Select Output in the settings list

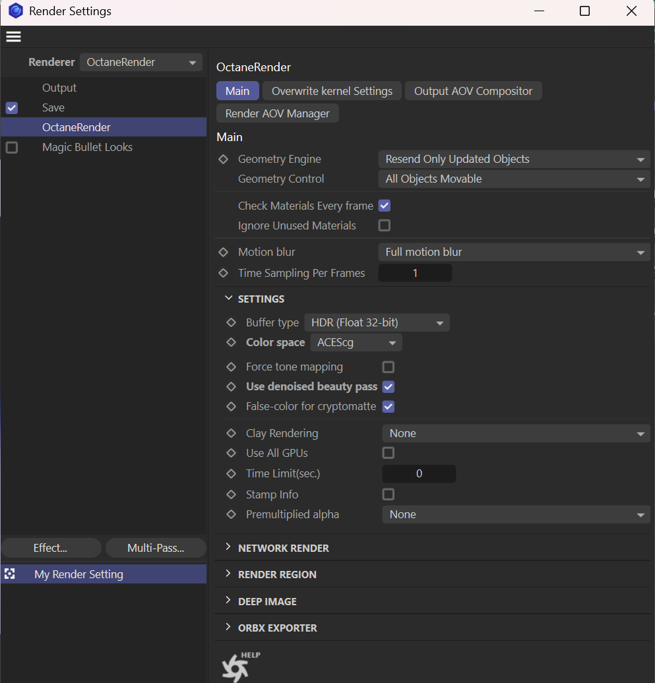tap(59, 88)
